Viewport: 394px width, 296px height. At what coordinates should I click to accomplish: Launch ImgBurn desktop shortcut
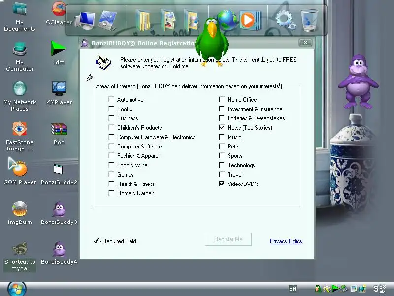20,213
